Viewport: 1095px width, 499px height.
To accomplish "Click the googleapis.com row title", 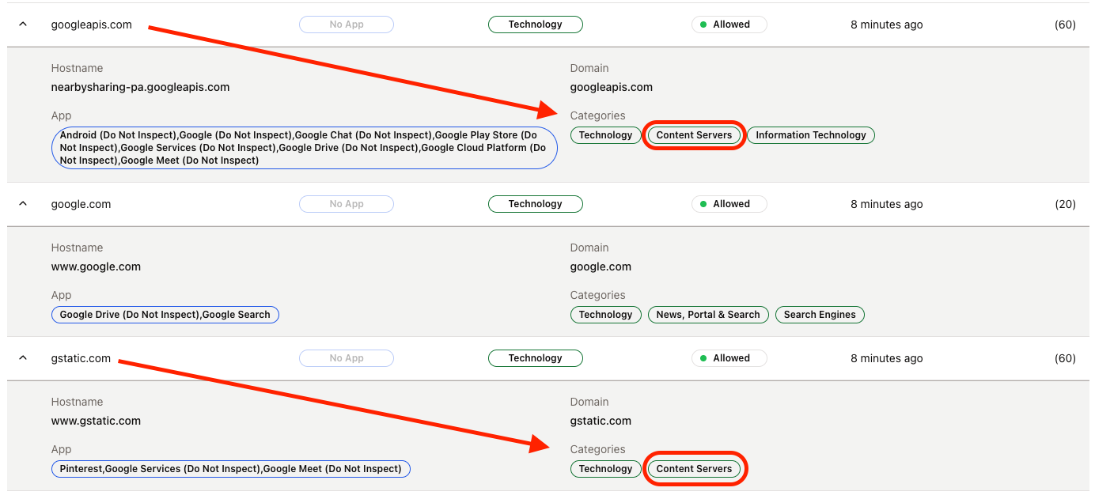I will click(x=92, y=25).
